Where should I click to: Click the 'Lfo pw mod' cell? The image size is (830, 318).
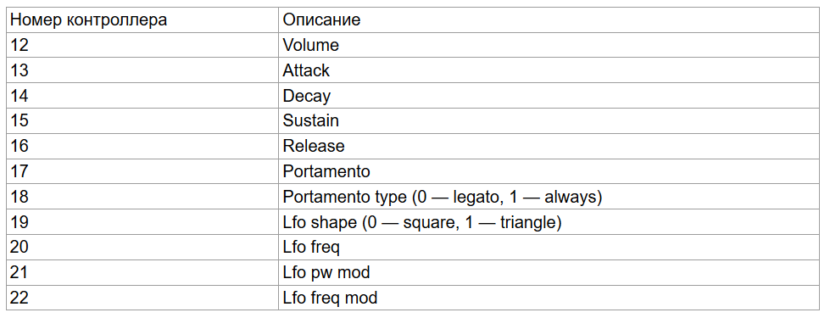pyautogui.click(x=549, y=272)
